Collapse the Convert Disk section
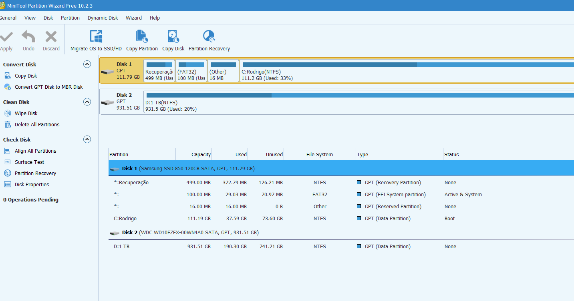 tap(87, 64)
